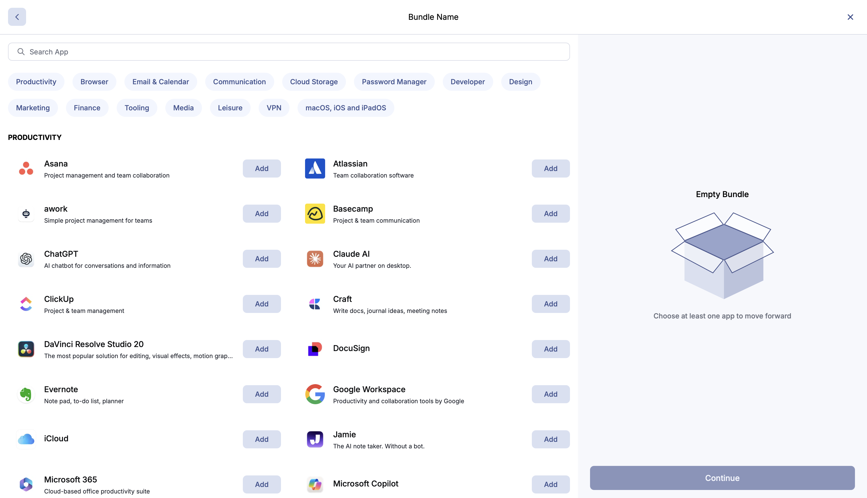Click the PRODUCTIVITY section heading

coord(35,137)
